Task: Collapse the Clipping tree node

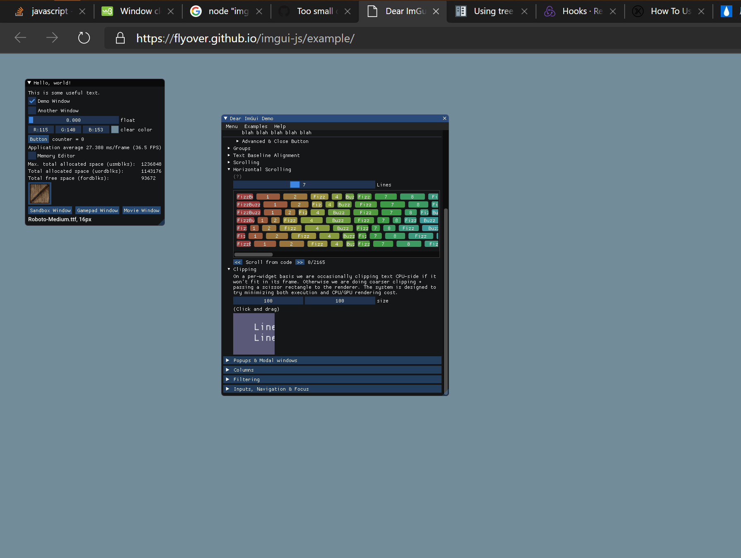Action: click(x=242, y=269)
